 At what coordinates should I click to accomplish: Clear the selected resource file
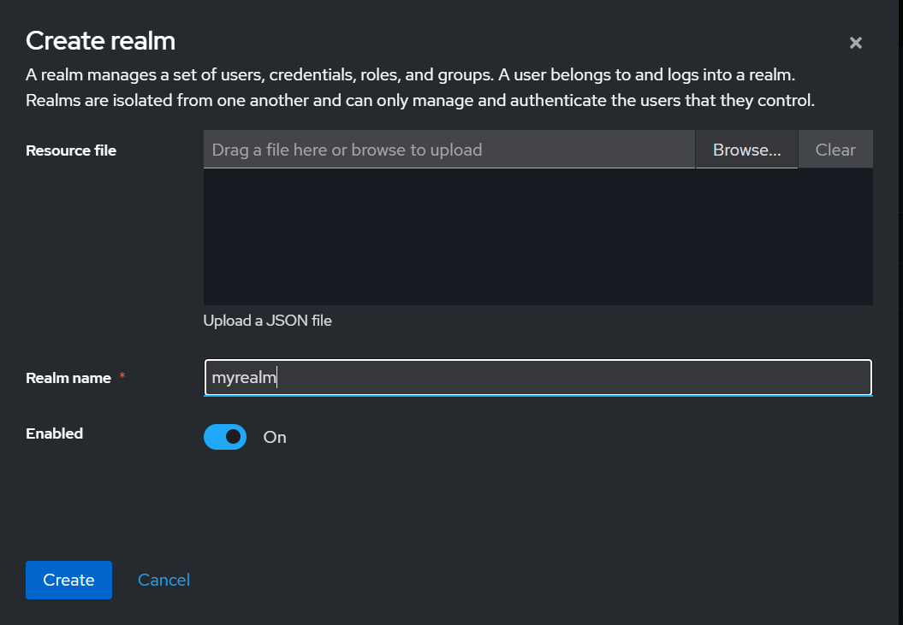pyautogui.click(x=835, y=150)
